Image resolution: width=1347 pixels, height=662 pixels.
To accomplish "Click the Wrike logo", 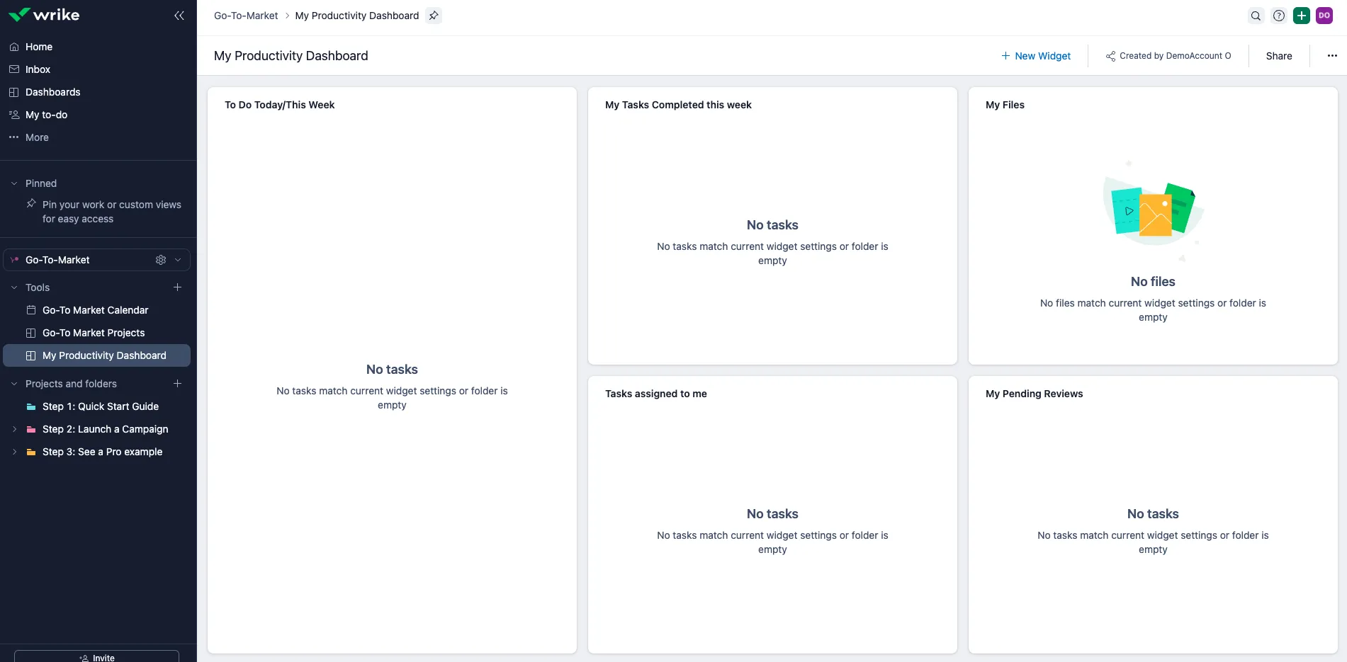I will (44, 15).
